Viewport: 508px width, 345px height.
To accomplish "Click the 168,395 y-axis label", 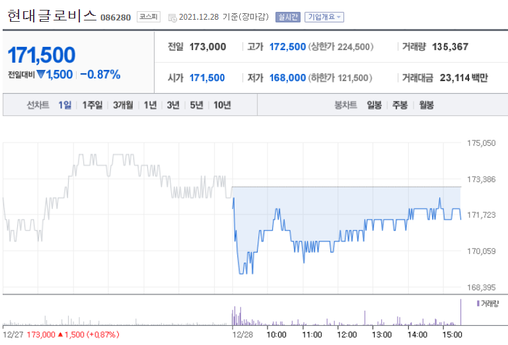I will click(481, 287).
